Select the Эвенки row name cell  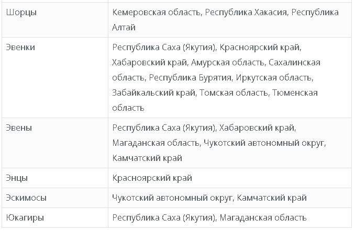pyautogui.click(x=22, y=48)
